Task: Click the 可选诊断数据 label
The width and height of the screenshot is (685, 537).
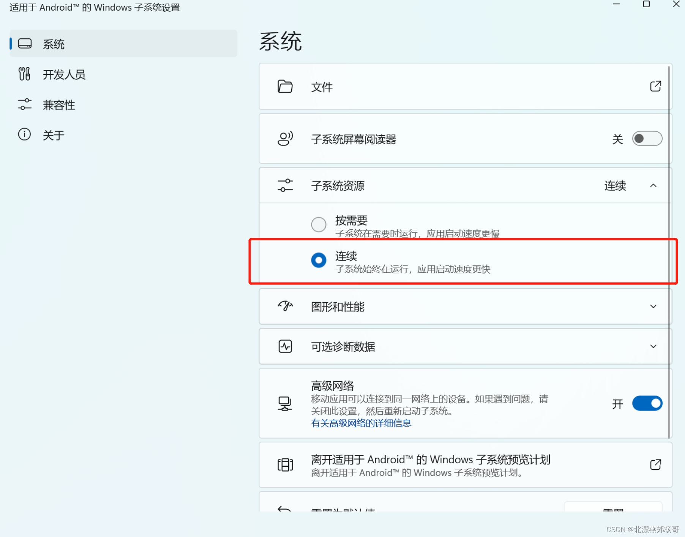Action: click(x=343, y=346)
